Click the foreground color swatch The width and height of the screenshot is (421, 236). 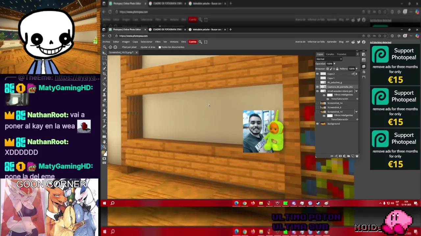point(104,152)
